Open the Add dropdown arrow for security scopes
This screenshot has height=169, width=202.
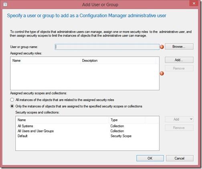point(191,119)
